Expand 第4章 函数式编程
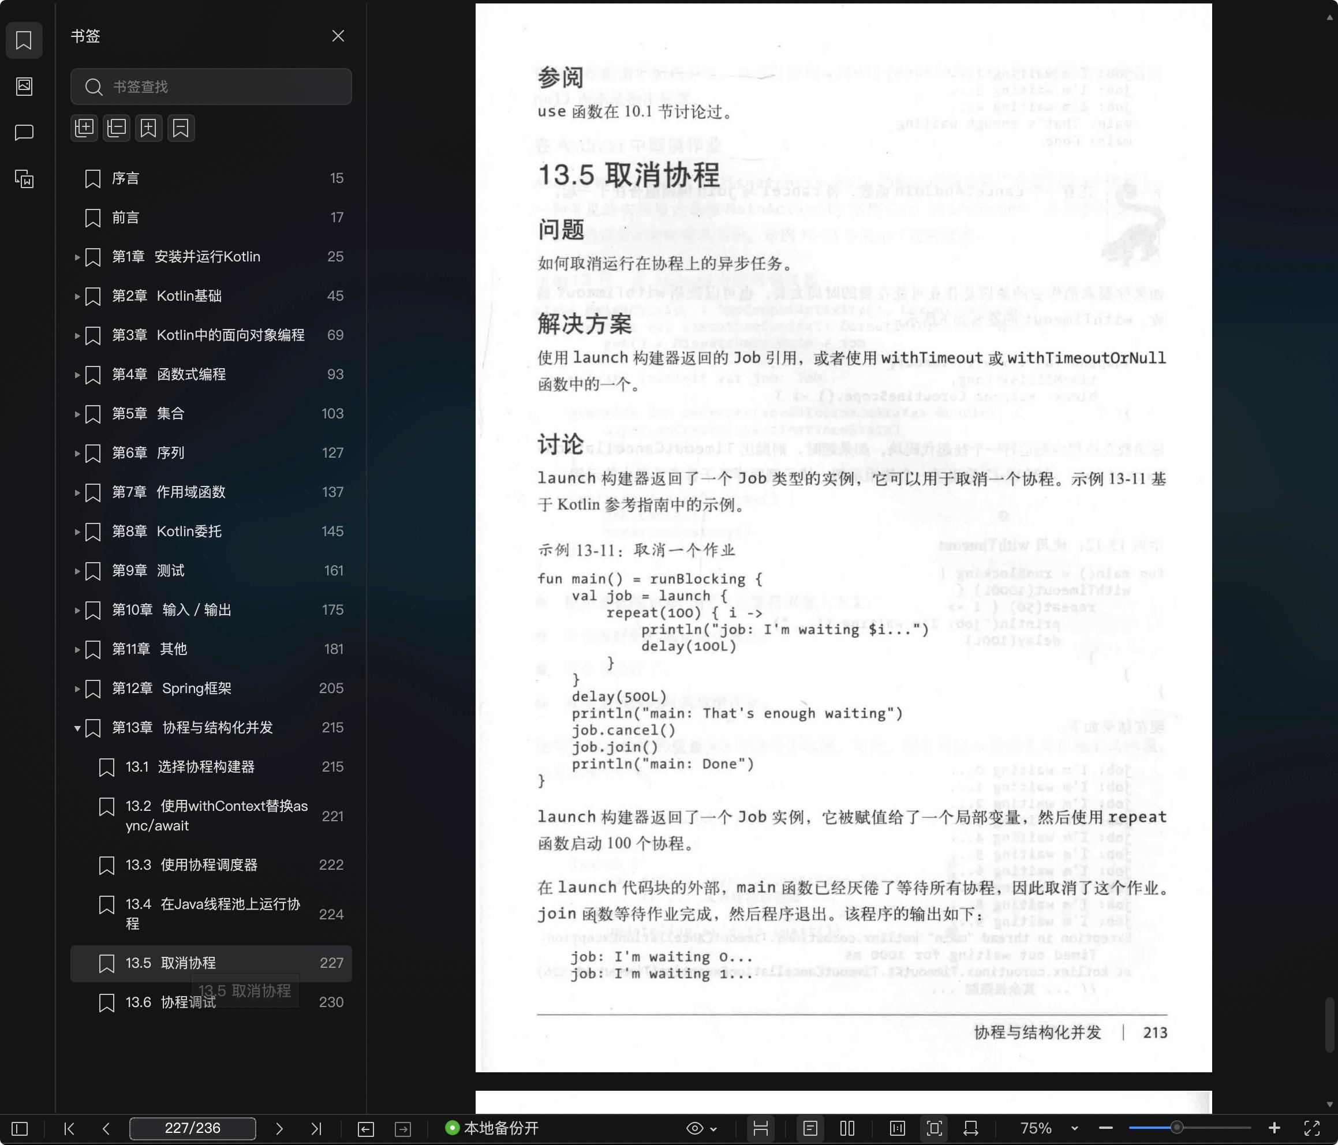The image size is (1338, 1145). pyautogui.click(x=77, y=375)
